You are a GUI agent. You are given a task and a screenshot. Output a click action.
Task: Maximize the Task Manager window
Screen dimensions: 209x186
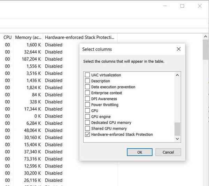182,6
